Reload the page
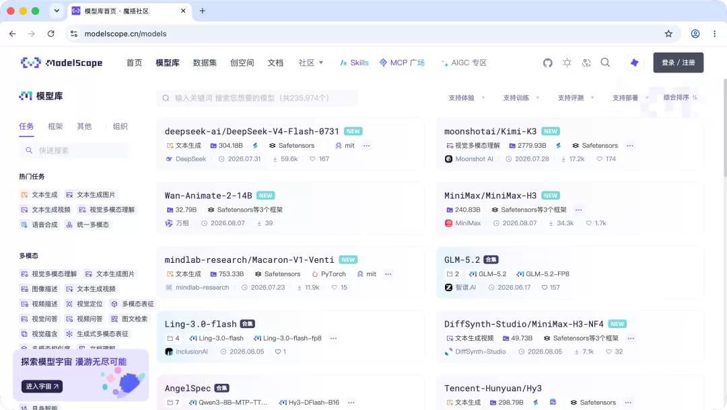 pyautogui.click(x=51, y=34)
